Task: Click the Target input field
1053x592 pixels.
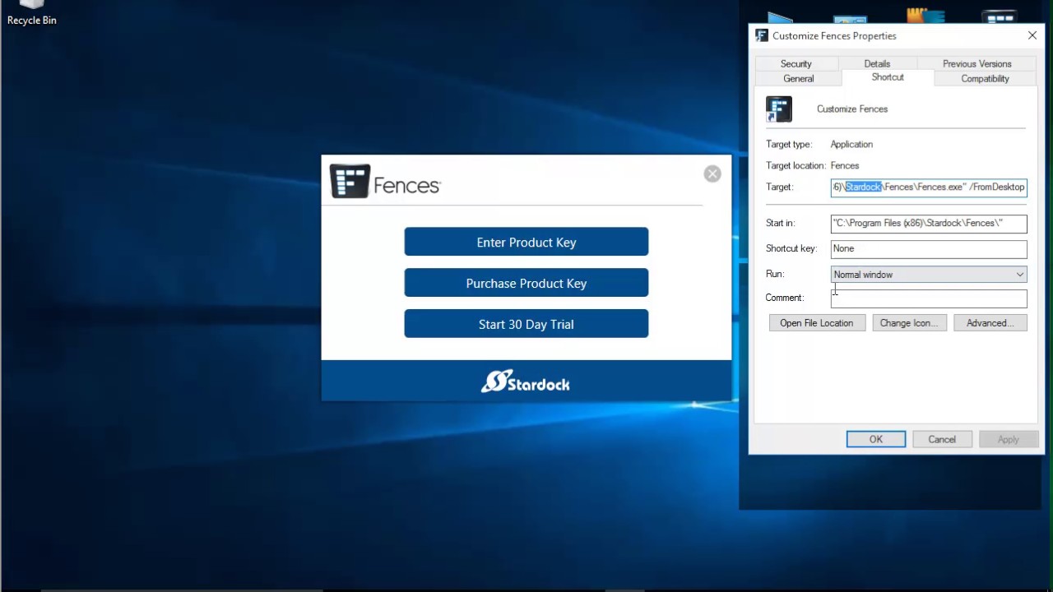Action: click(929, 187)
